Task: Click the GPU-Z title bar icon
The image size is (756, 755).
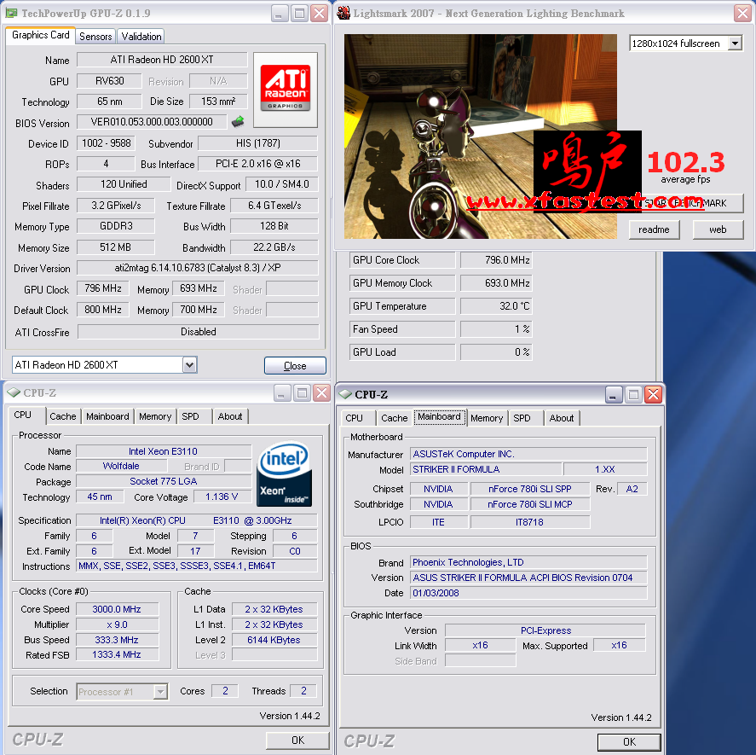Action: click(x=11, y=13)
